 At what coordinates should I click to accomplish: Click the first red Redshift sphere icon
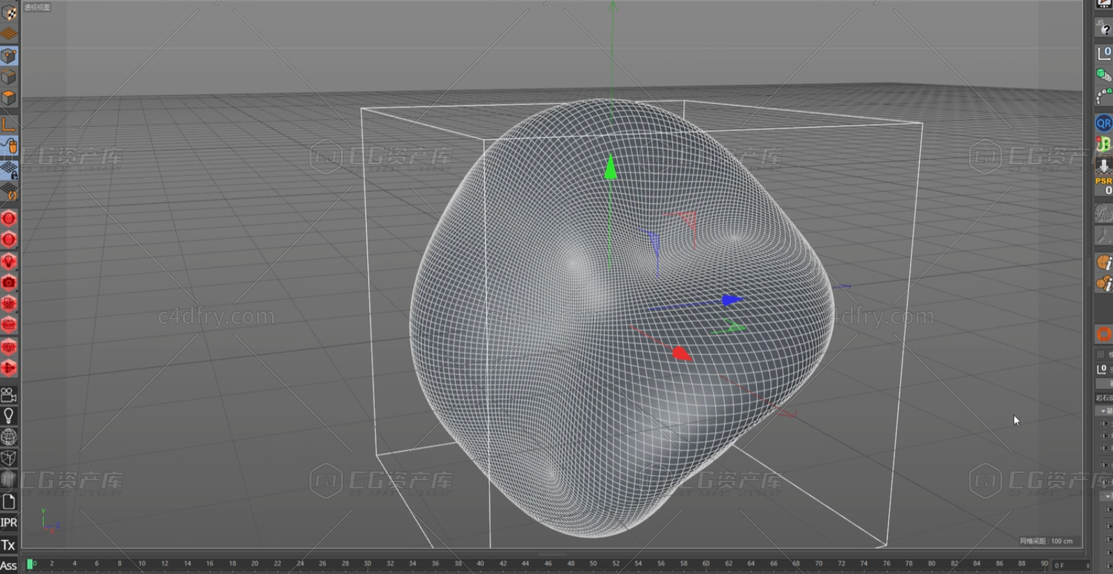[9, 218]
